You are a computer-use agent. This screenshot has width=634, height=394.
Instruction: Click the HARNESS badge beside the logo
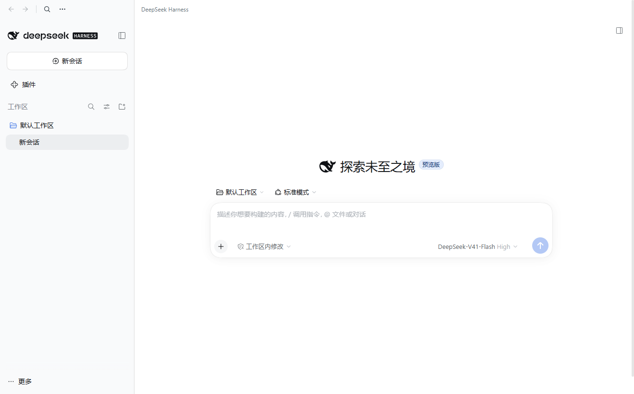(85, 36)
